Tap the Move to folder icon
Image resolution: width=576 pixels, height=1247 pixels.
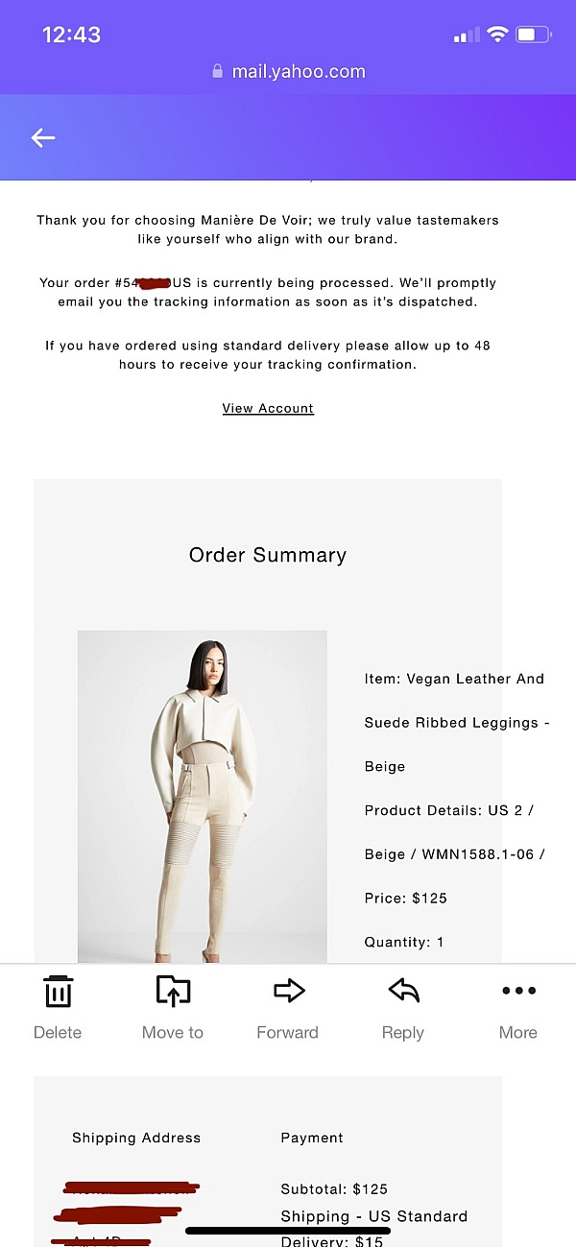pos(173,991)
